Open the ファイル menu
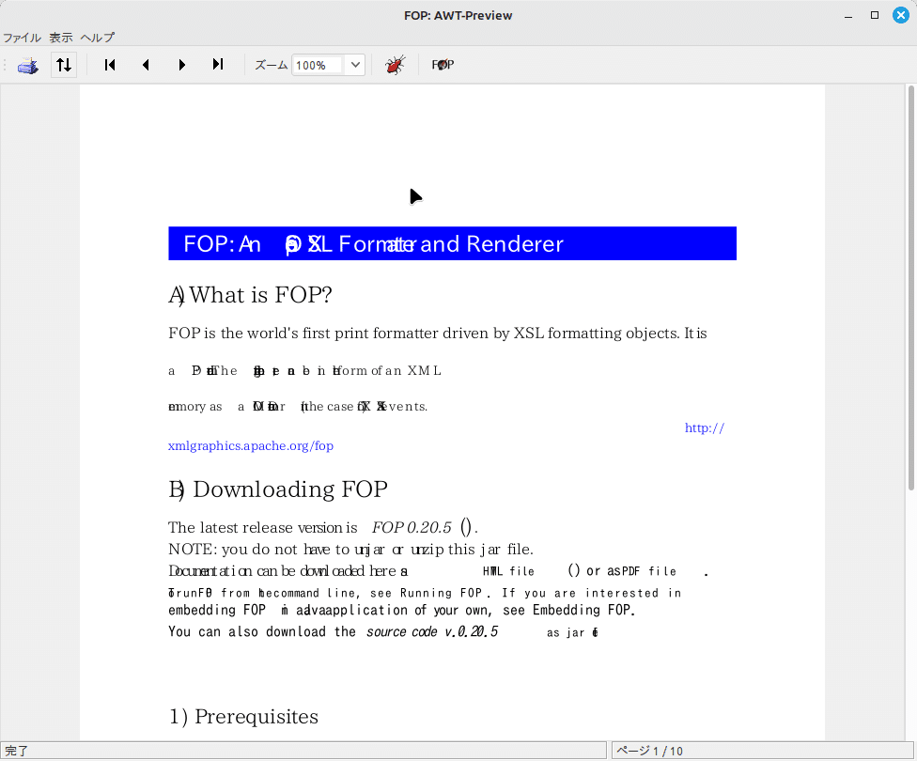This screenshot has width=917, height=761. tap(22, 38)
